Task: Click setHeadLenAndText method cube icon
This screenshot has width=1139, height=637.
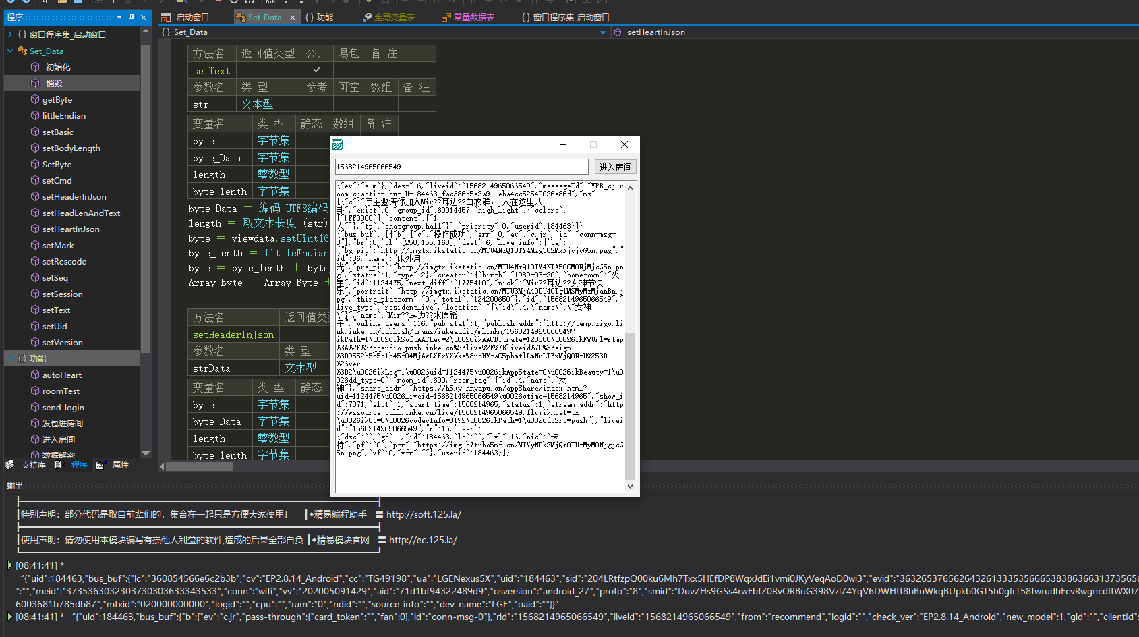Action: coord(35,213)
